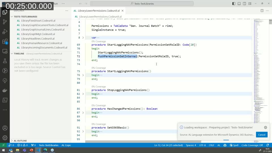The image size is (272, 153).
Task: Select the LibraryLowerPermissions.Codeunit.al tab
Action: pyautogui.click(x=99, y=11)
